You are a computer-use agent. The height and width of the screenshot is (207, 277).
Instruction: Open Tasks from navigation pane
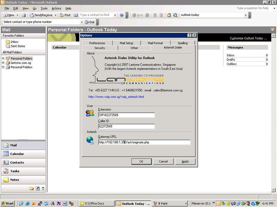(x=23, y=171)
